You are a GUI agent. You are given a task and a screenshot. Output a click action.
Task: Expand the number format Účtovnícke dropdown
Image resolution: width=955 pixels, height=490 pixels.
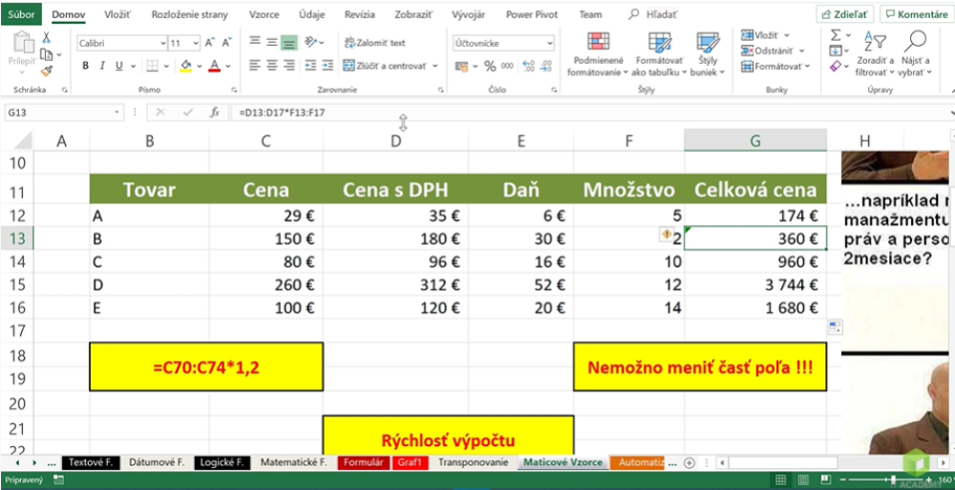[x=549, y=43]
